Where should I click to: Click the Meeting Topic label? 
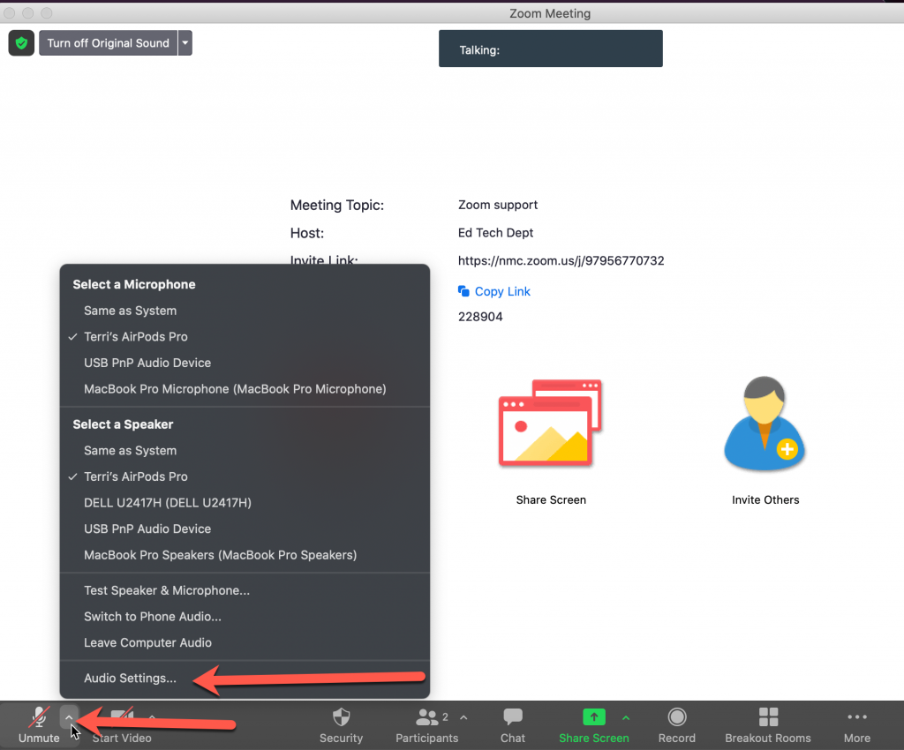point(336,205)
